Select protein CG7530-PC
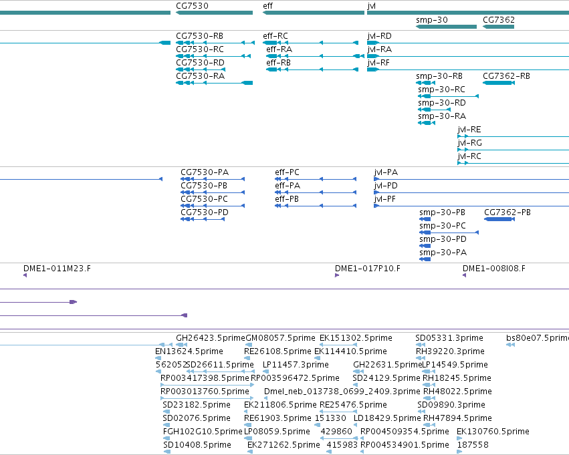Viewport: 569px width, 455px height. click(213, 206)
